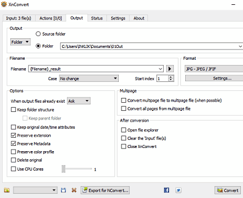Check Delete original

coord(13,160)
